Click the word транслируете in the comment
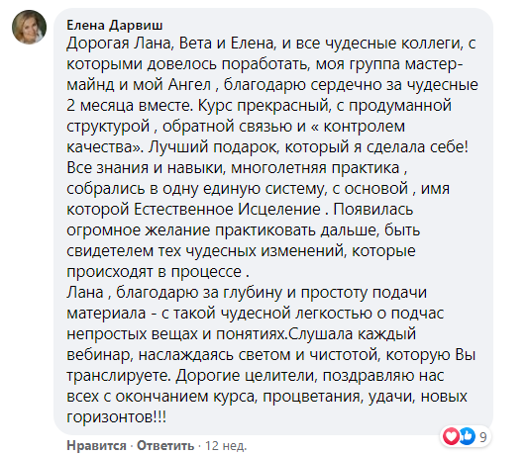 coord(119,376)
